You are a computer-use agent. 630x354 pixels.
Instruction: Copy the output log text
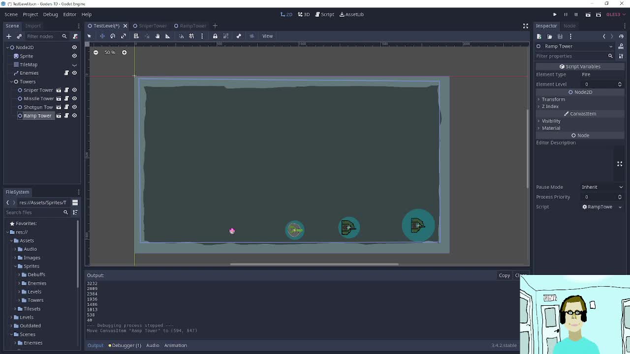pyautogui.click(x=504, y=275)
